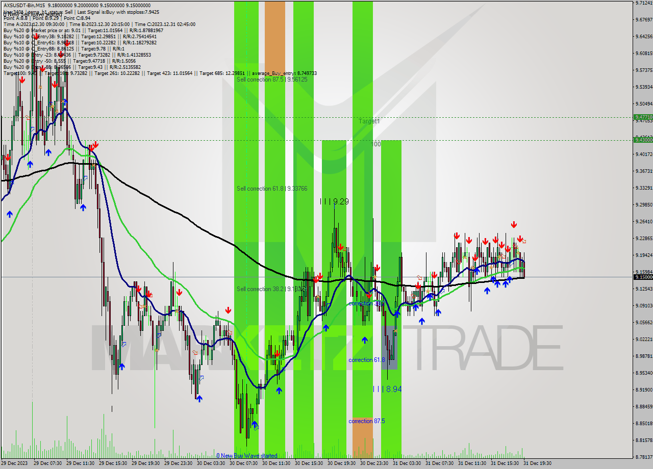The image size is (653, 469).
Task: Click the 9.29850 price axis value
Action: click(x=643, y=205)
